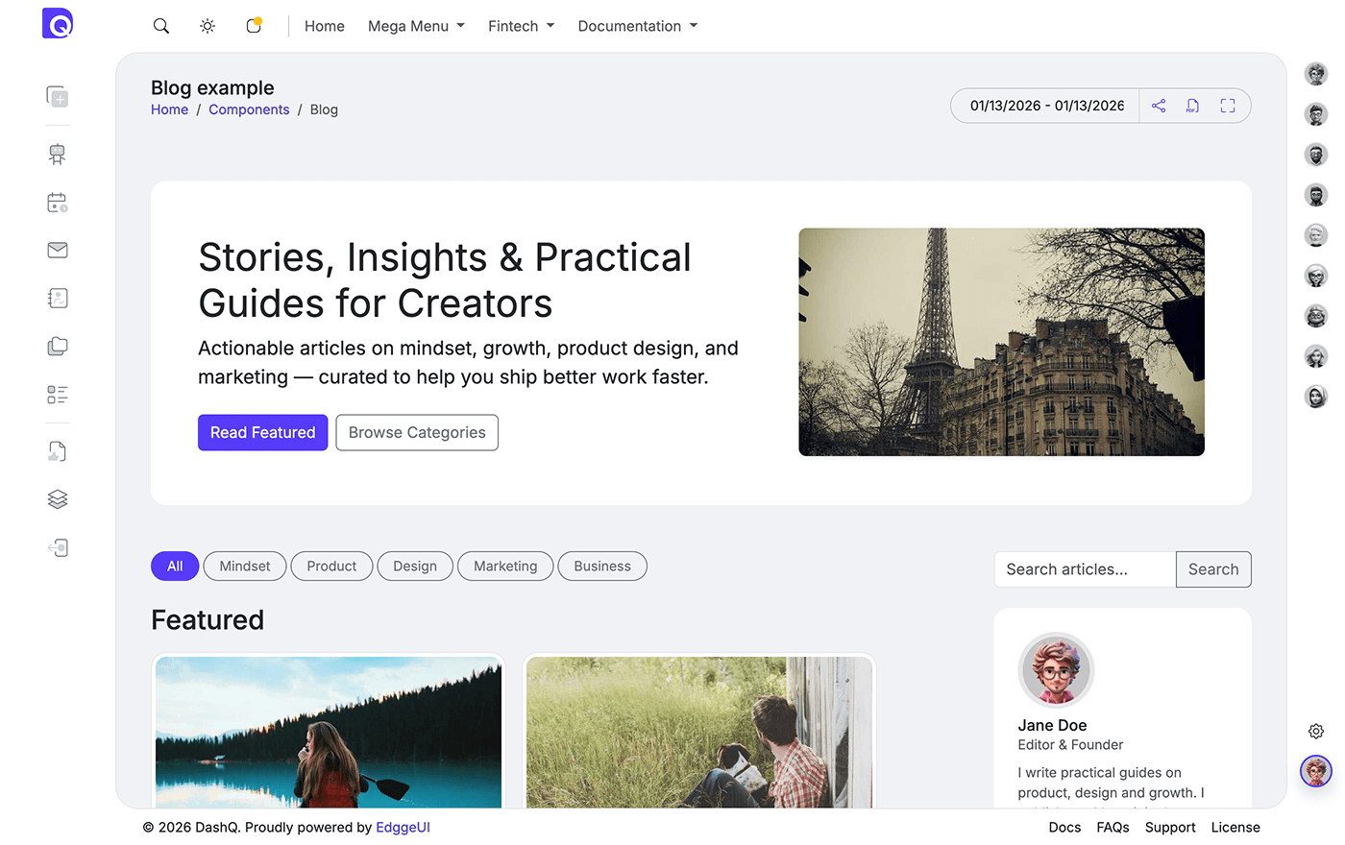Click the logout icon in sidebar
Screen dimensions: 1345x845
click(x=58, y=548)
